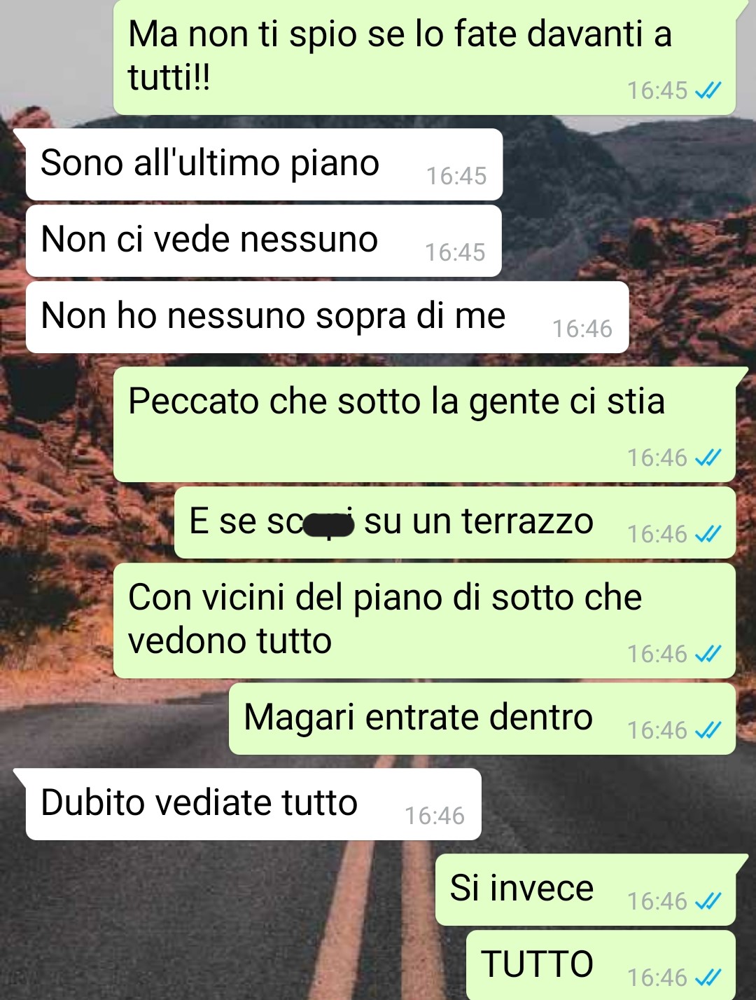Tap the 'Magari entrate dentro' sent message

(482, 718)
